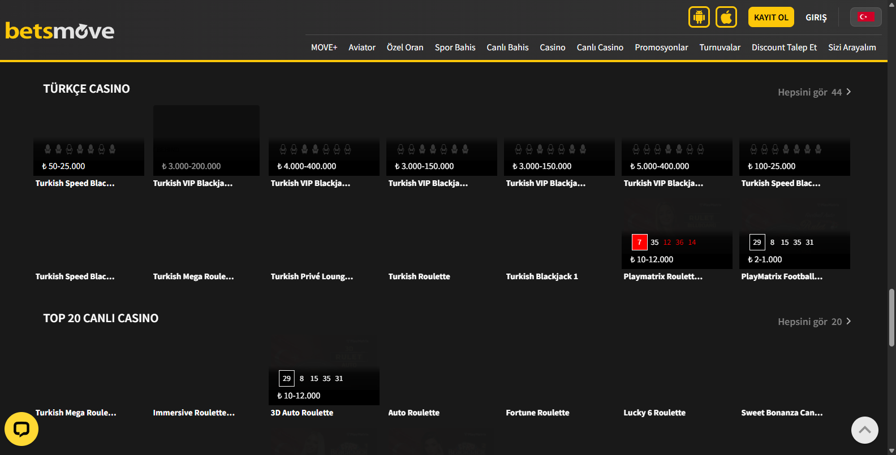896x455 pixels.
Task: Open Spor Bahis in navigation
Action: click(x=455, y=47)
